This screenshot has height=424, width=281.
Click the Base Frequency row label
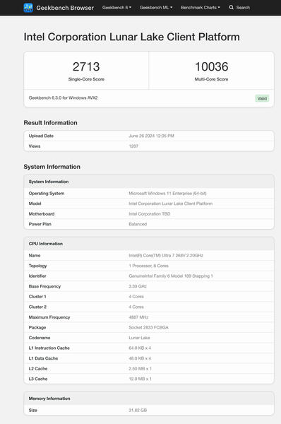44,286
